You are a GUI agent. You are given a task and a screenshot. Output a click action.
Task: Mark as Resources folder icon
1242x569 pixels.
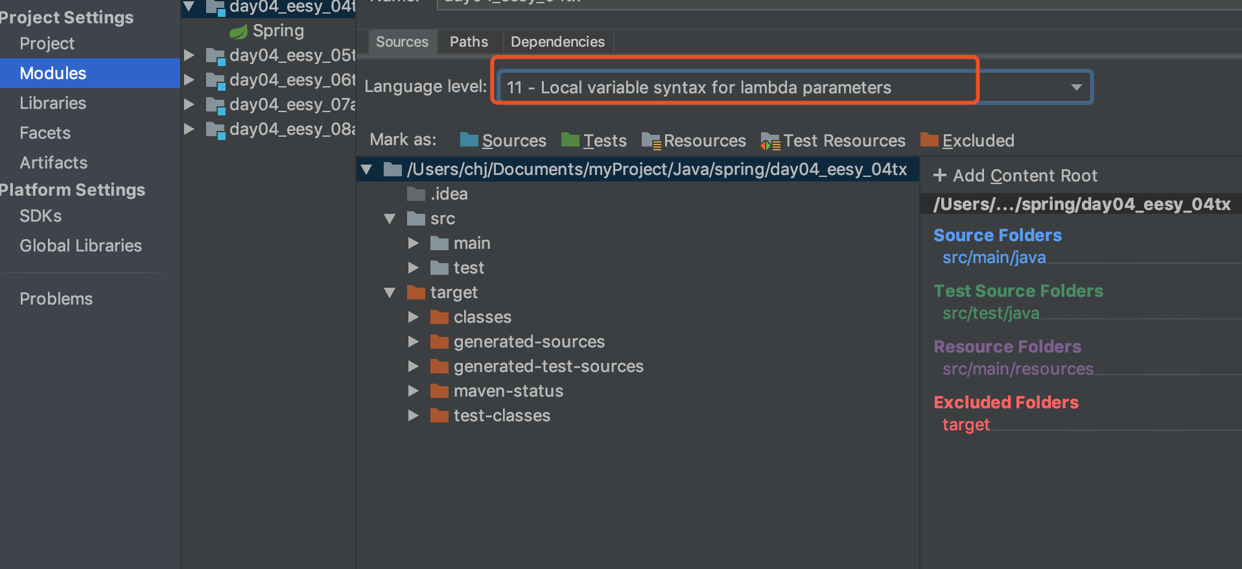(651, 141)
